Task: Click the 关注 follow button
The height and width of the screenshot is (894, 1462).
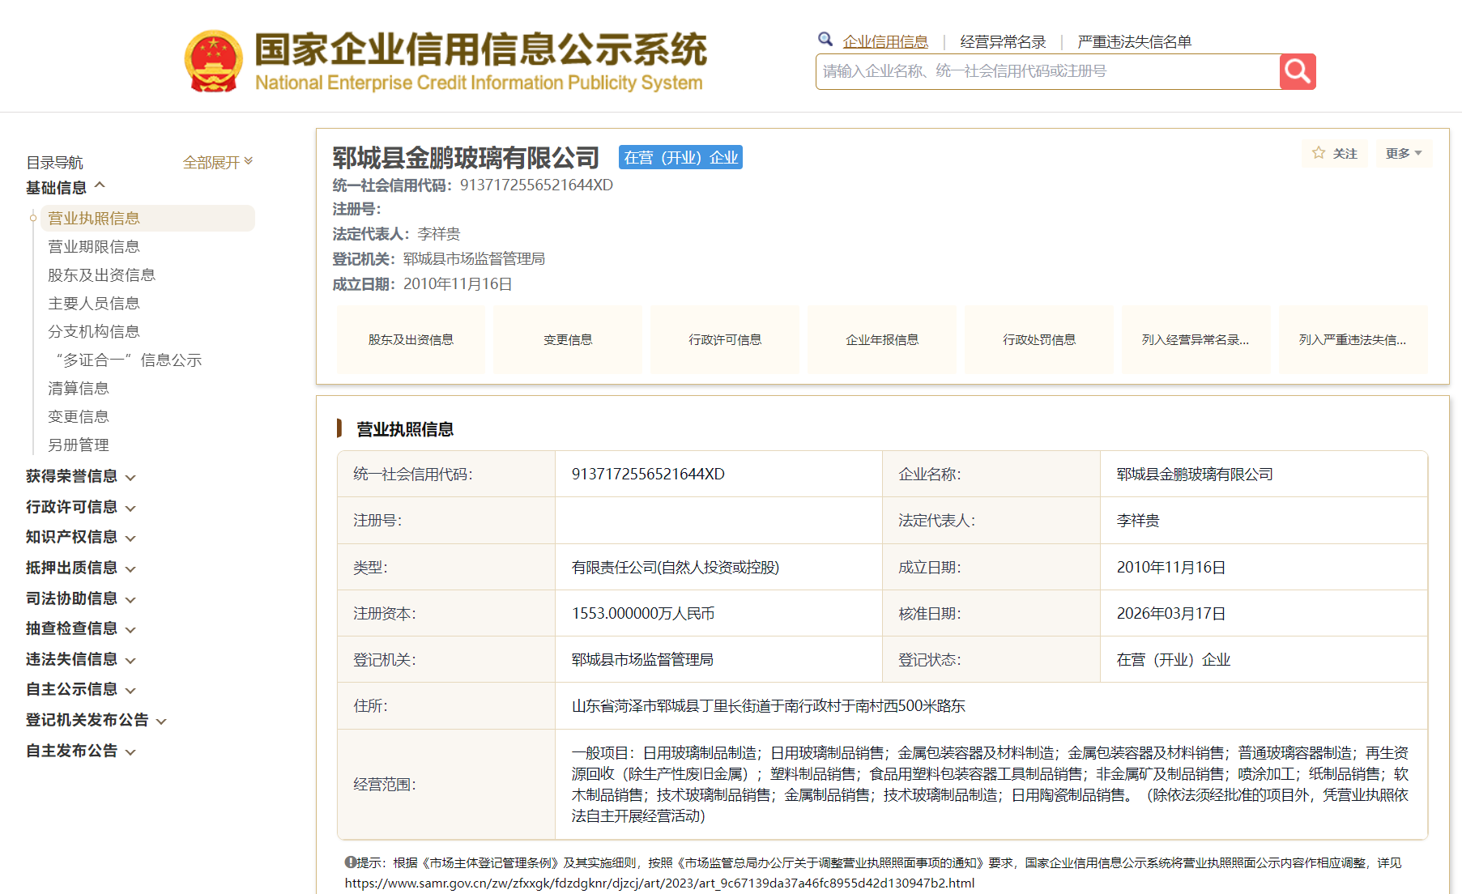Action: [1335, 153]
